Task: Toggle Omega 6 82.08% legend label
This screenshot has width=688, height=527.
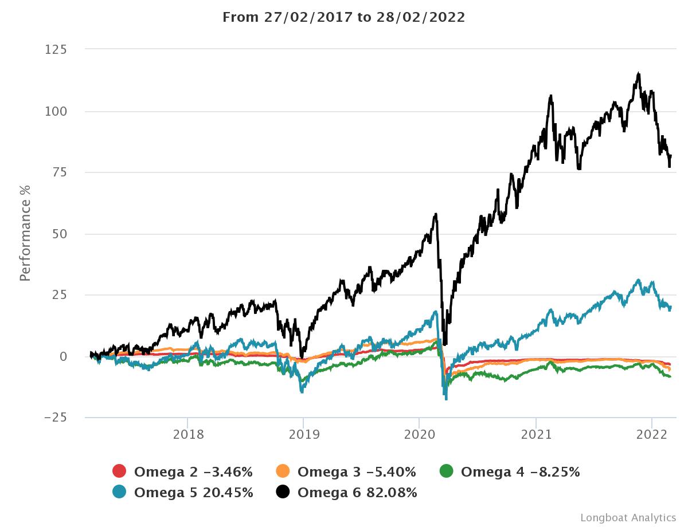Action: point(357,492)
